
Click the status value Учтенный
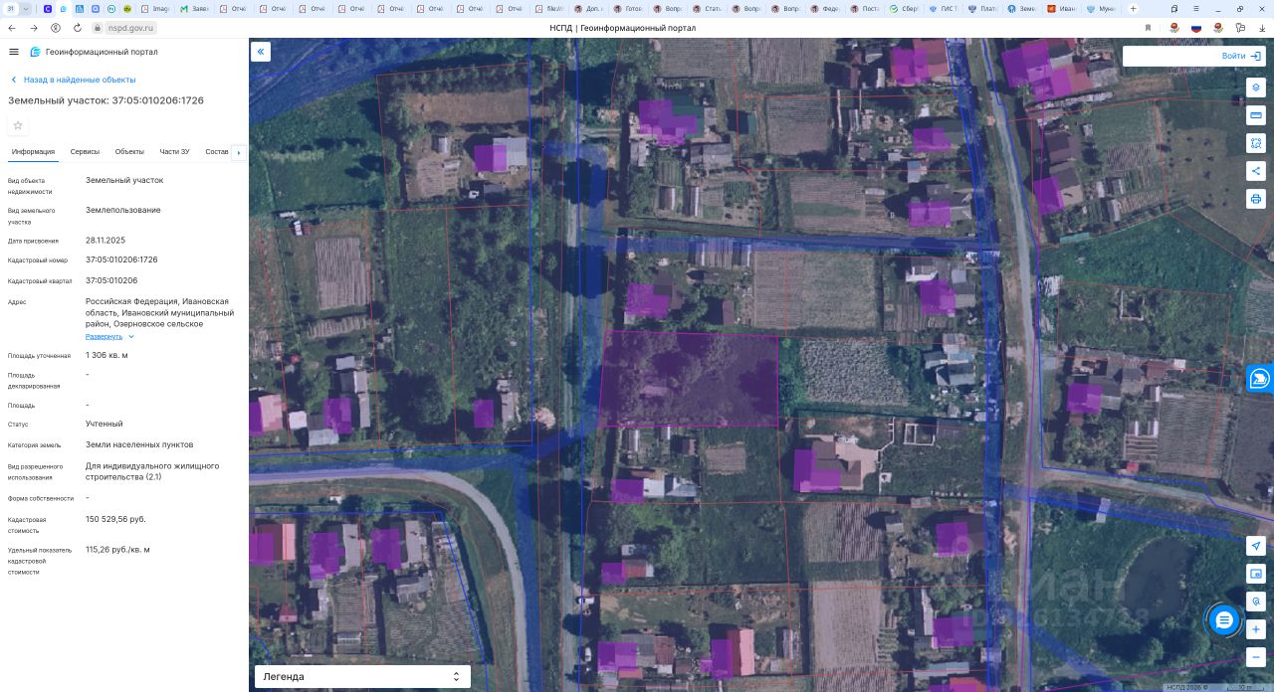(x=105, y=424)
